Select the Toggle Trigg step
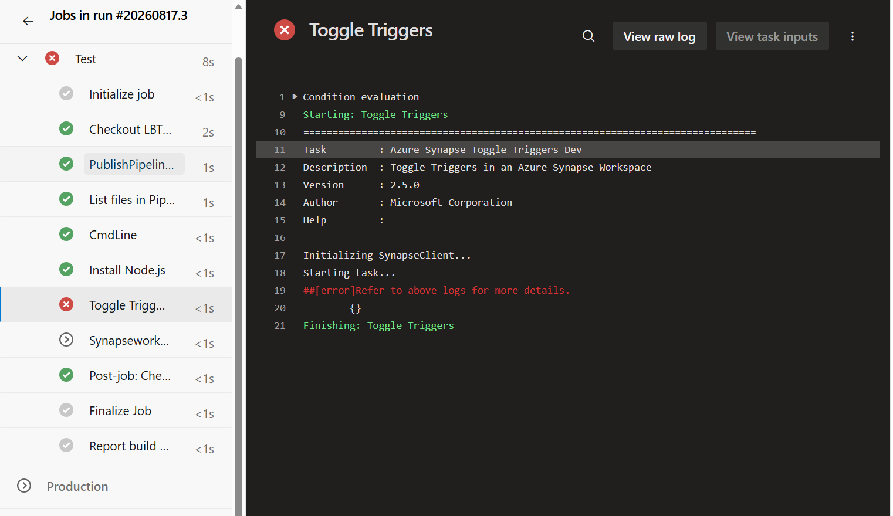Image resolution: width=893 pixels, height=516 pixels. 116,305
